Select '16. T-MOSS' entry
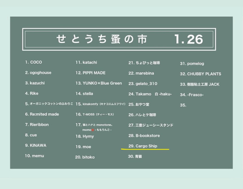The height and width of the screenshot is (189, 243). [95, 114]
